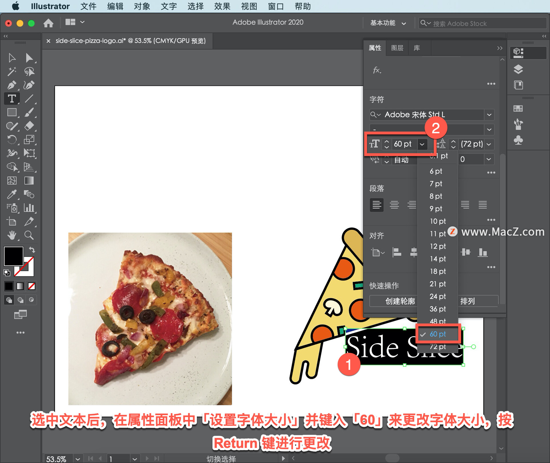Pick the Rectangle tool

click(12, 112)
